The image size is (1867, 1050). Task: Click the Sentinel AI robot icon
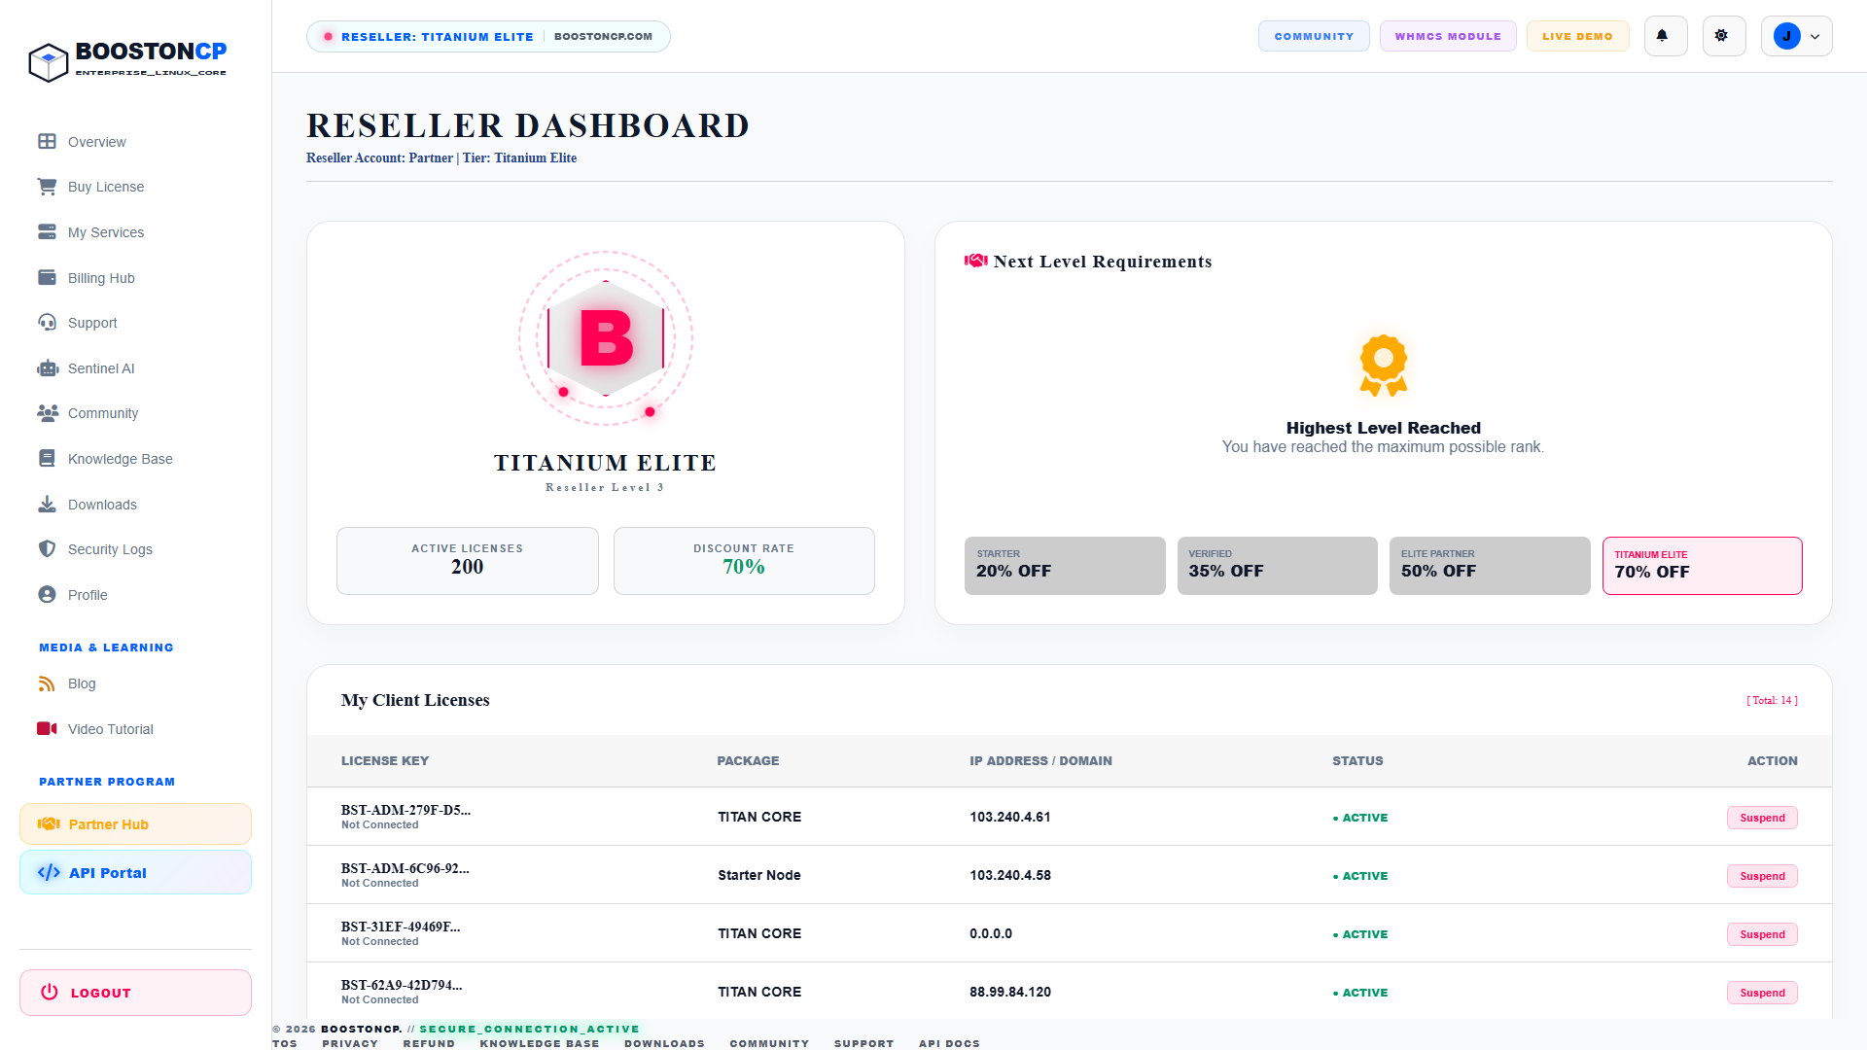click(48, 368)
